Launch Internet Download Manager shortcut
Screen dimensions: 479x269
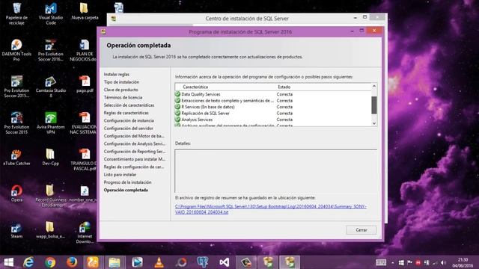pyautogui.click(x=85, y=232)
